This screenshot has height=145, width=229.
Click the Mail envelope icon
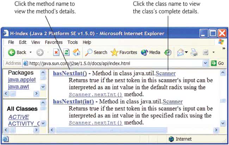pos(180,52)
